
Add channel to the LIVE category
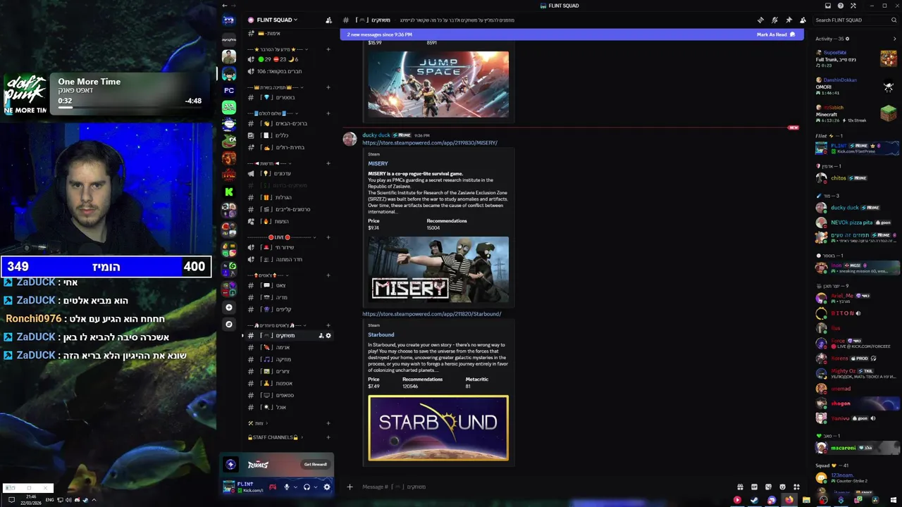pos(328,237)
